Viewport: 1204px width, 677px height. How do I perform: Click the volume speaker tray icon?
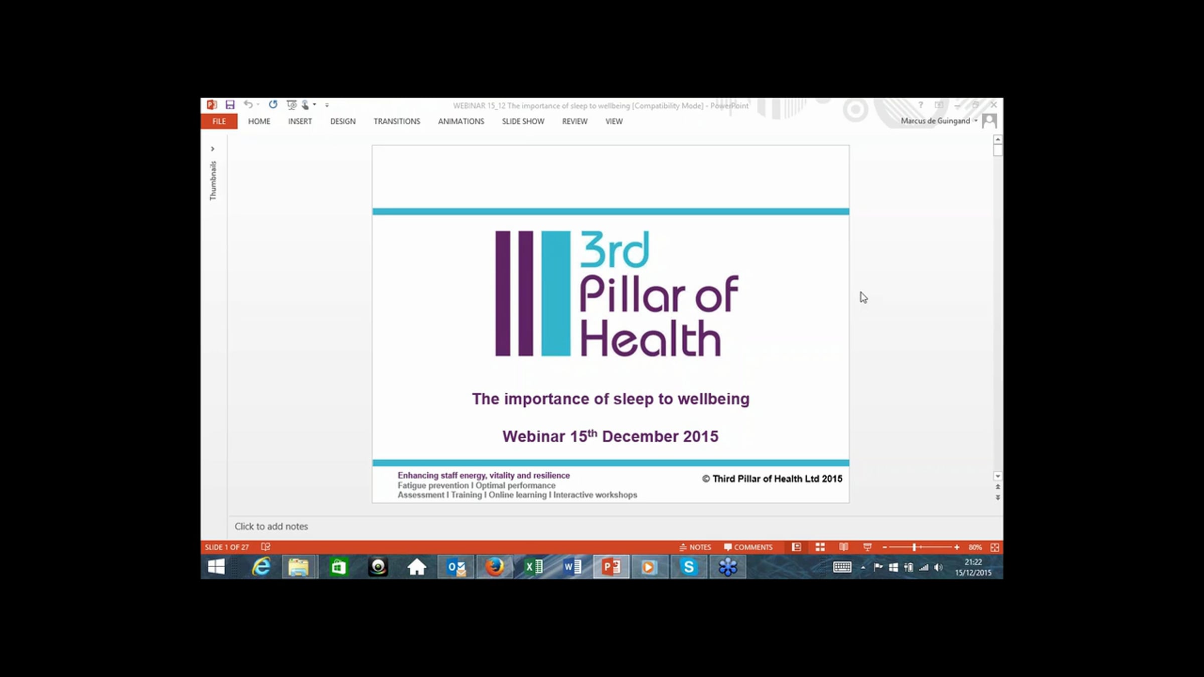point(938,568)
